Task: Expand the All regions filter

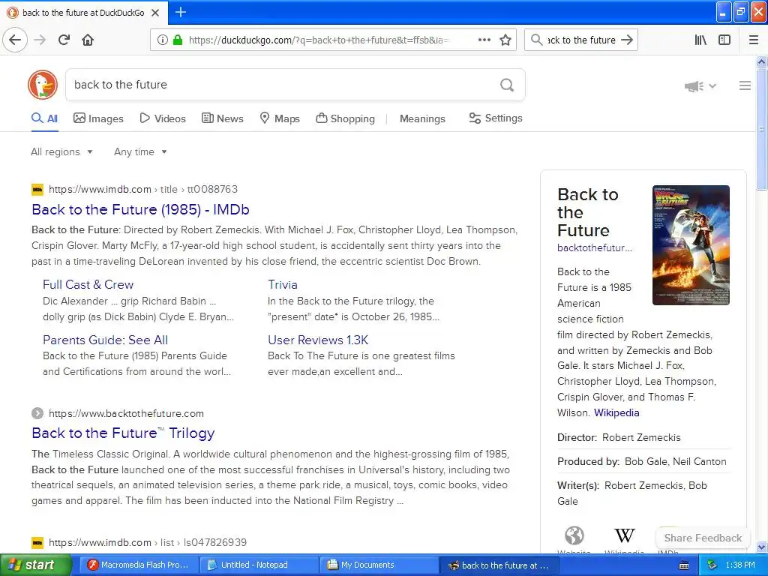Action: 61,151
